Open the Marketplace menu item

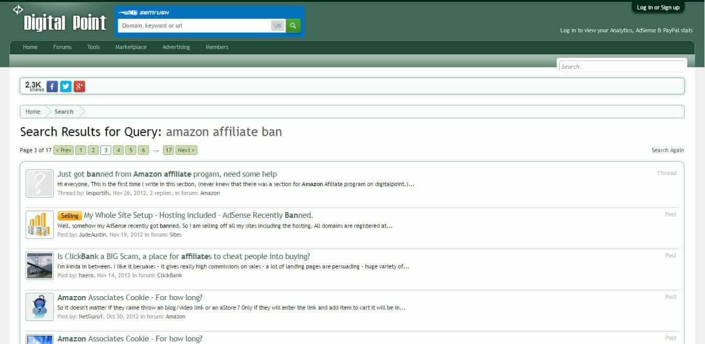pyautogui.click(x=131, y=47)
